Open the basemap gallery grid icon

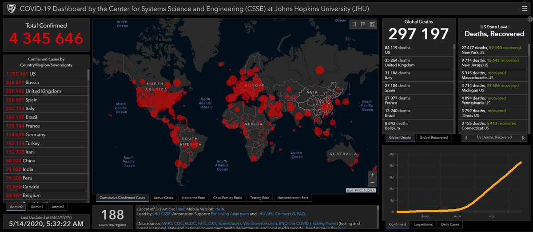point(372,24)
